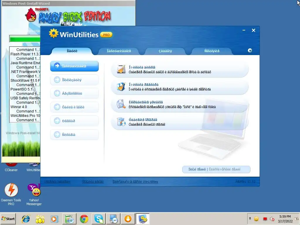Click the green progress bar in Post-Install Wizard
300x225 pixels.
pyautogui.click(x=25, y=39)
